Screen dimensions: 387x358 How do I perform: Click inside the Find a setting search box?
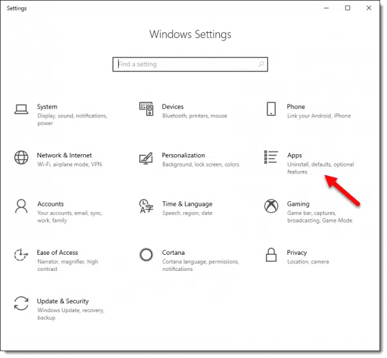tap(187, 65)
